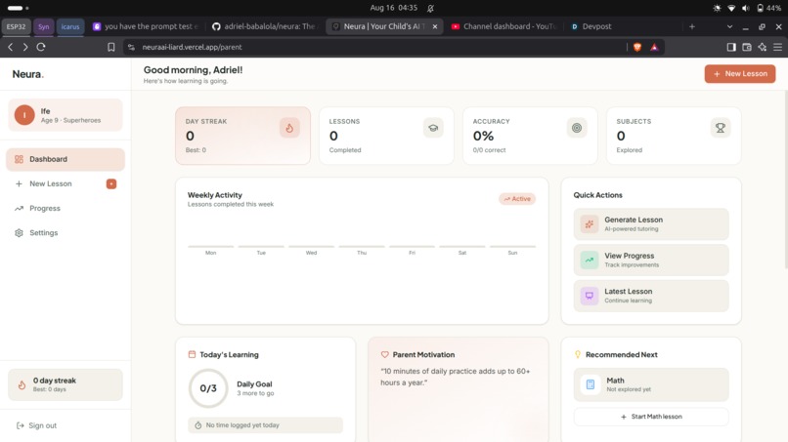Click the Sign out link
The height and width of the screenshot is (442, 788).
[x=36, y=425]
